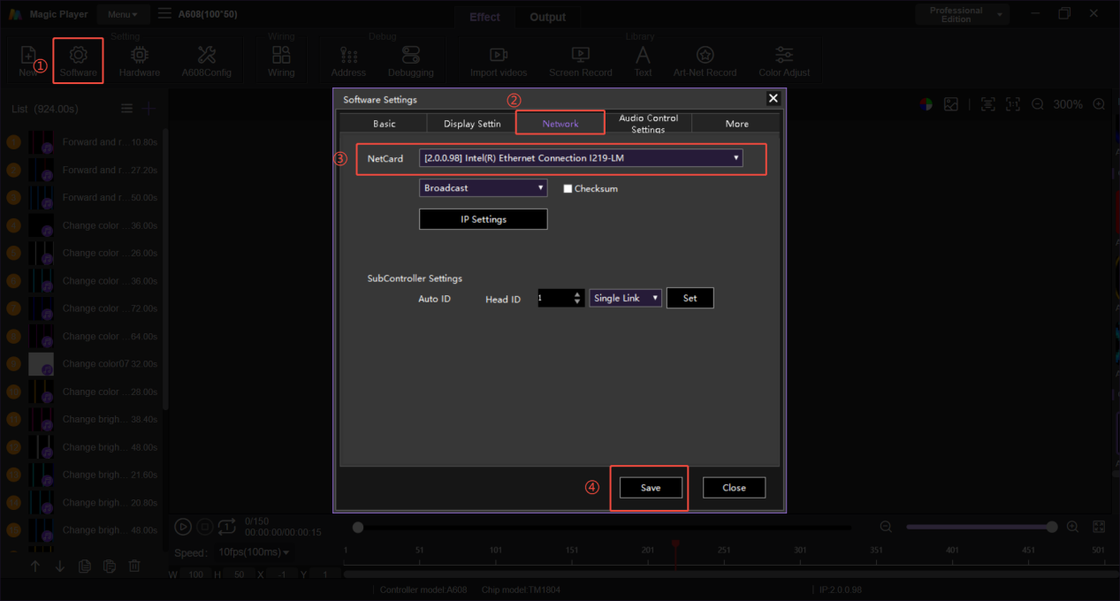Viewport: 1120px width, 601px height.
Task: Open the Menu dropdown in title bar
Action: tap(123, 14)
